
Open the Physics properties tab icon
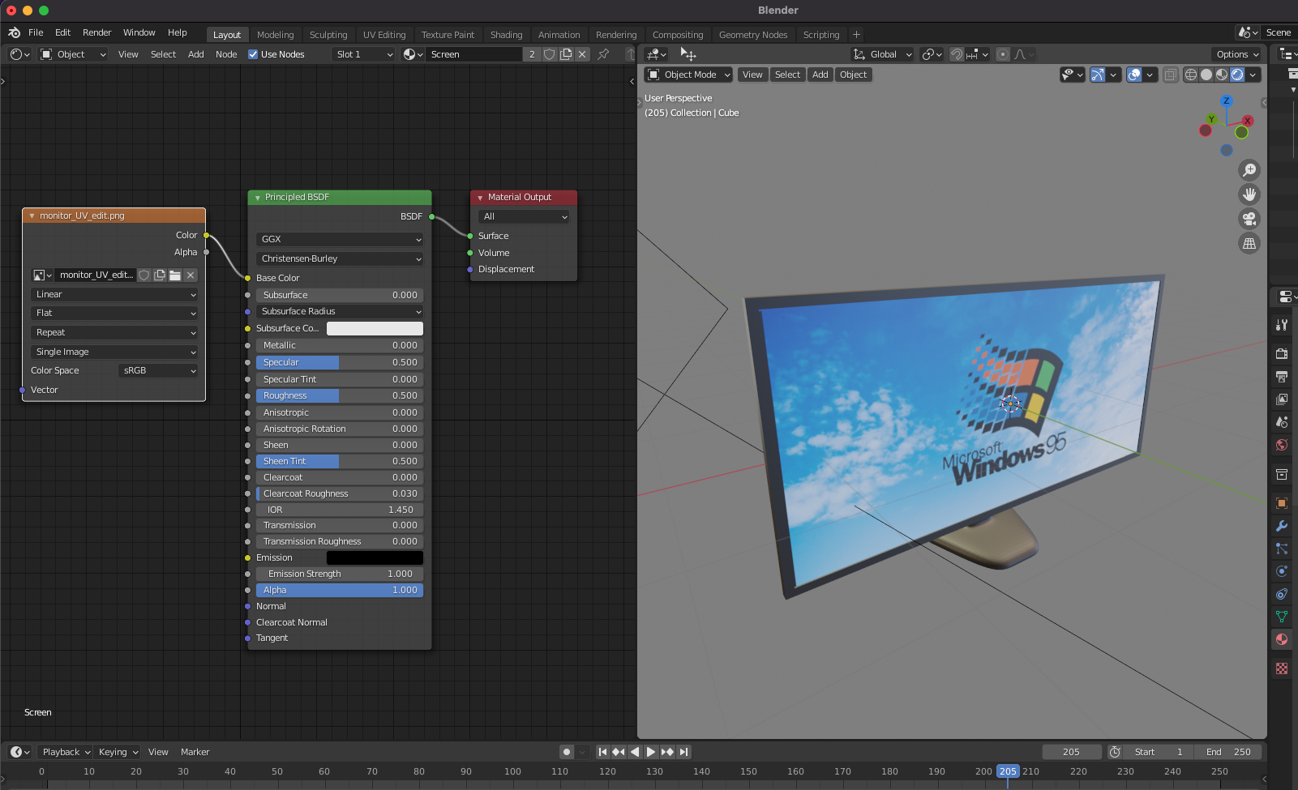[1282, 571]
